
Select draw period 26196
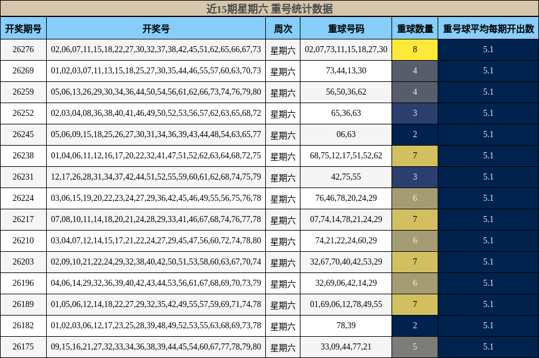click(24, 283)
